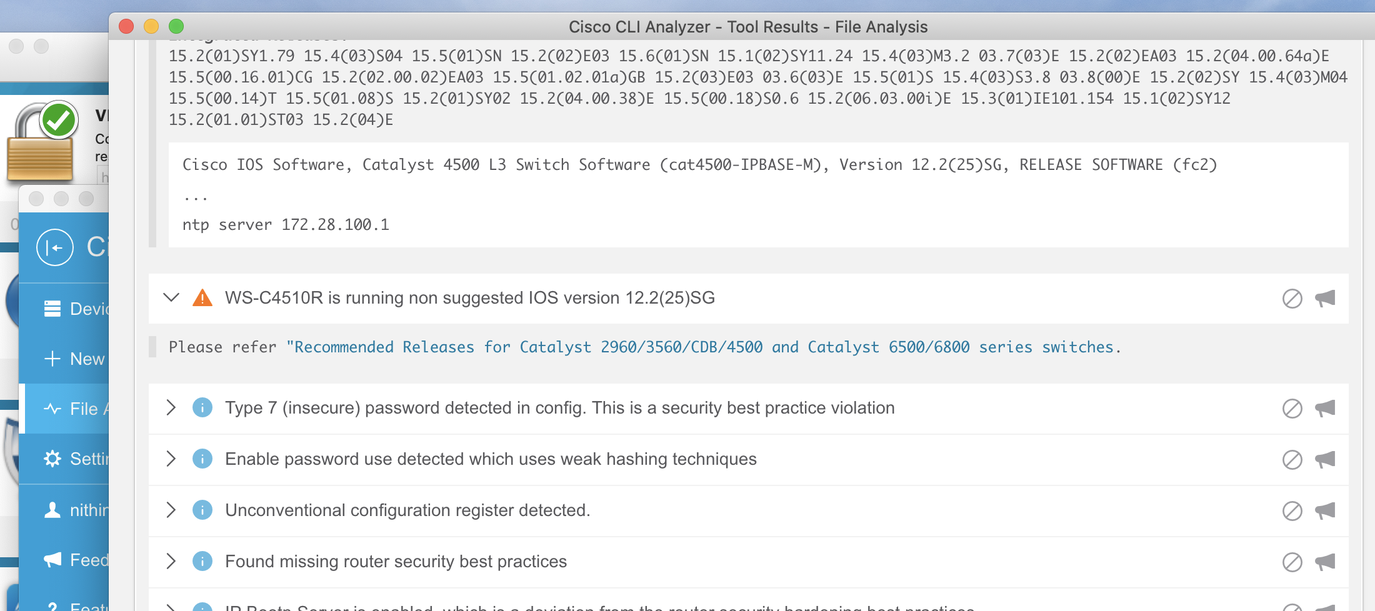Click the info icon on the Type 7 password finding
This screenshot has height=611, width=1375.
click(x=201, y=407)
